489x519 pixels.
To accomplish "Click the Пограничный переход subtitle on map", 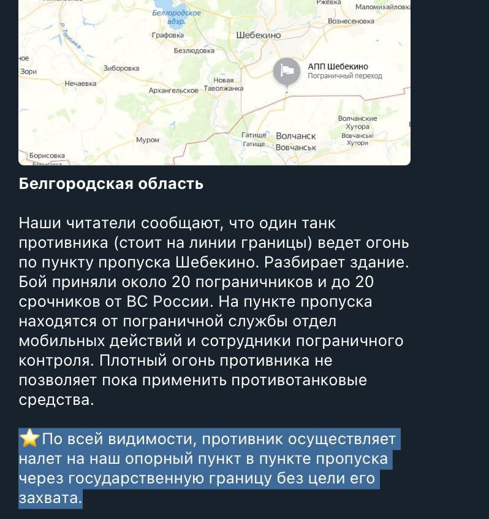I will coord(345,76).
